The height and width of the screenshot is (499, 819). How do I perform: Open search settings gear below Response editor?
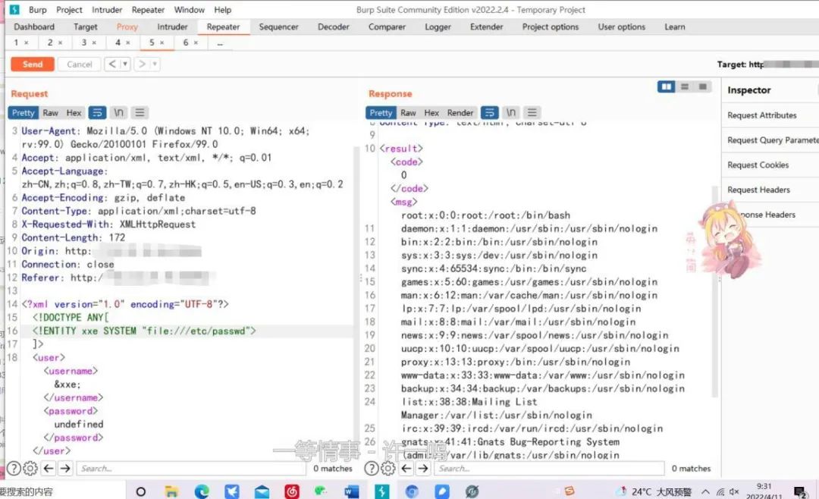pyautogui.click(x=388, y=468)
